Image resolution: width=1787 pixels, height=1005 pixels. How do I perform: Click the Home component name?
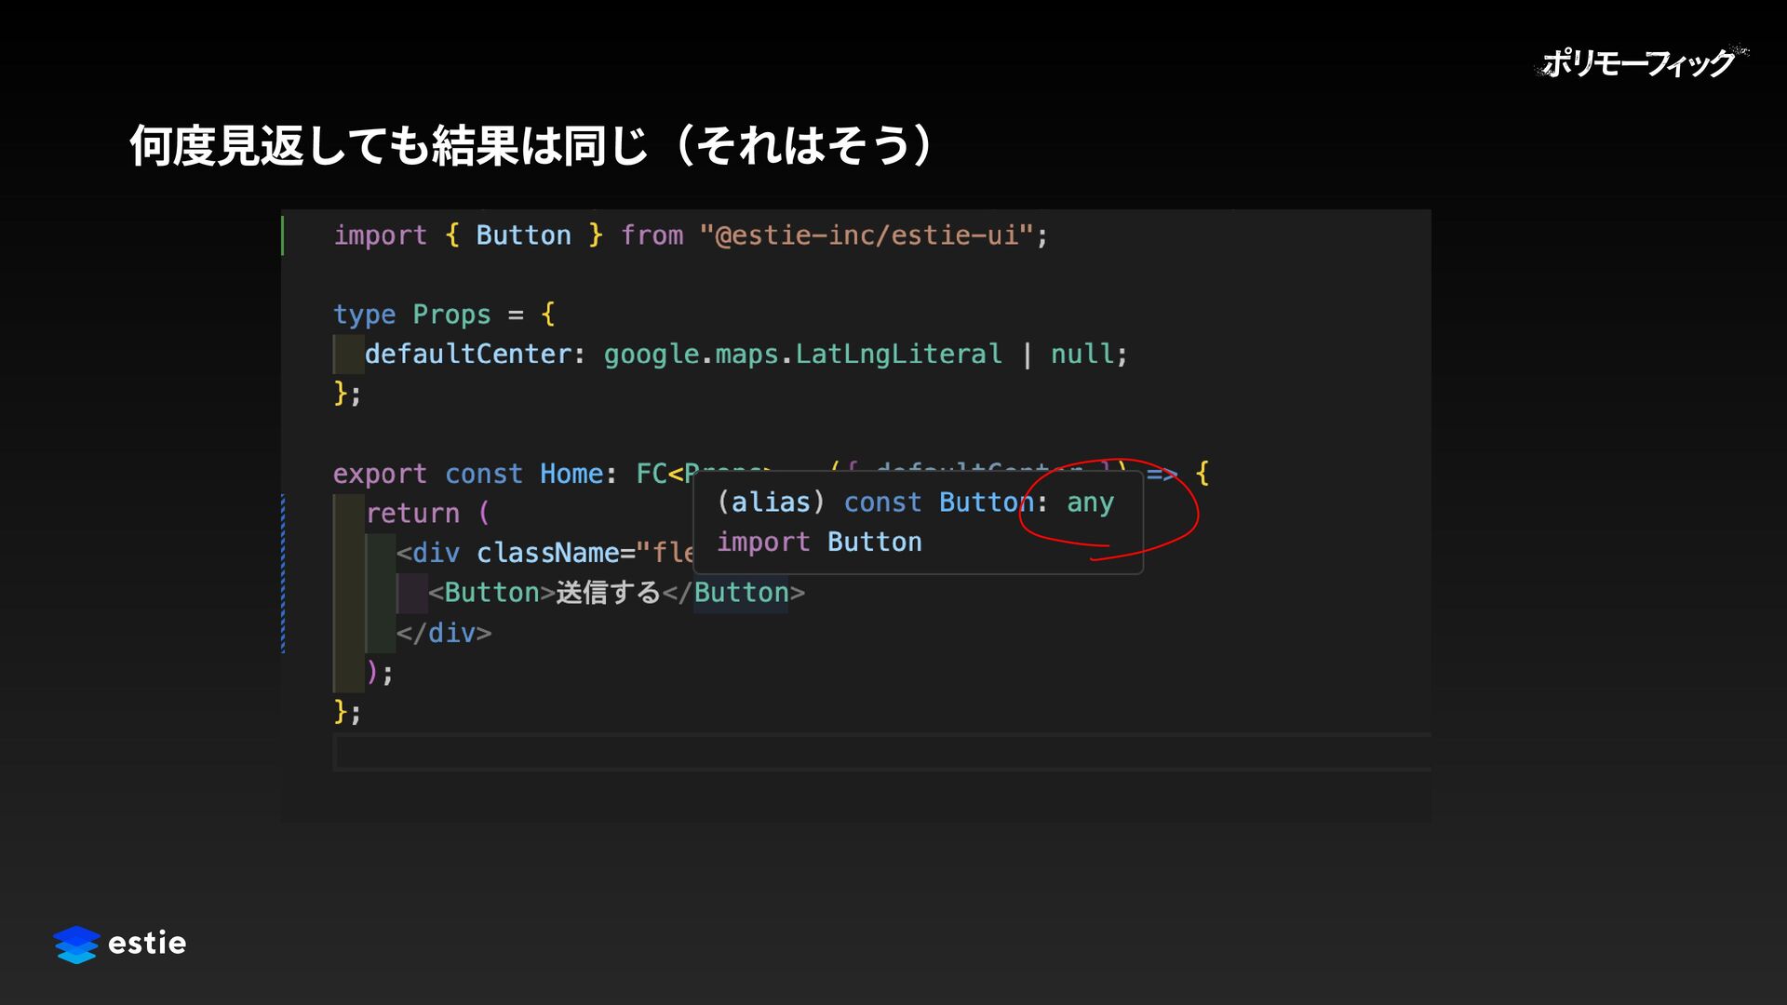click(571, 474)
